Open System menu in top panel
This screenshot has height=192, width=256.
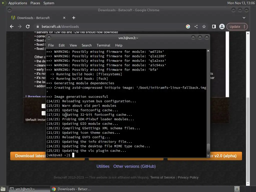[x=49, y=3]
